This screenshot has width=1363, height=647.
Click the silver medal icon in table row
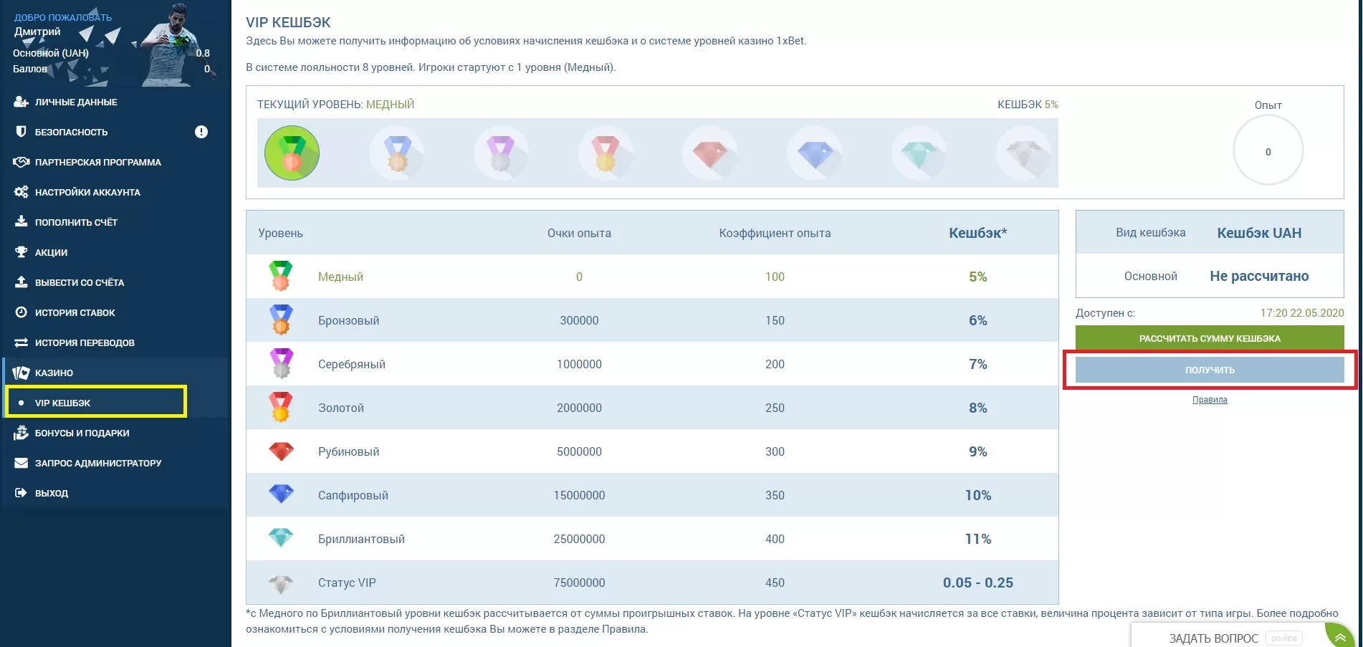(281, 363)
